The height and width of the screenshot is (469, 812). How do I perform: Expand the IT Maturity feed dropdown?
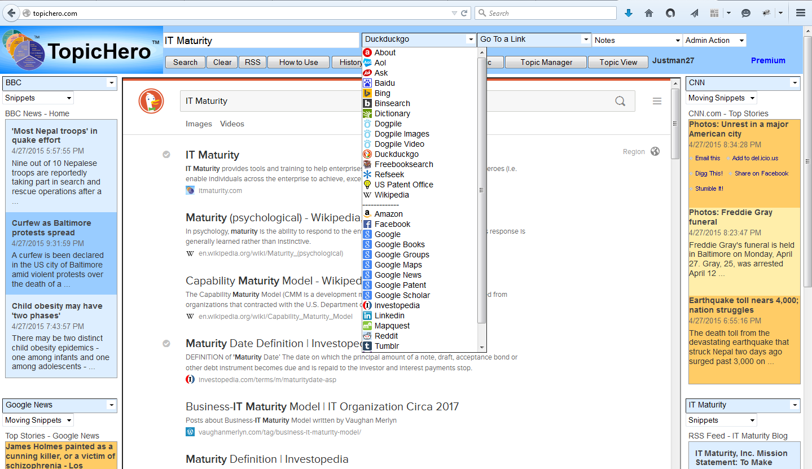[743, 405]
